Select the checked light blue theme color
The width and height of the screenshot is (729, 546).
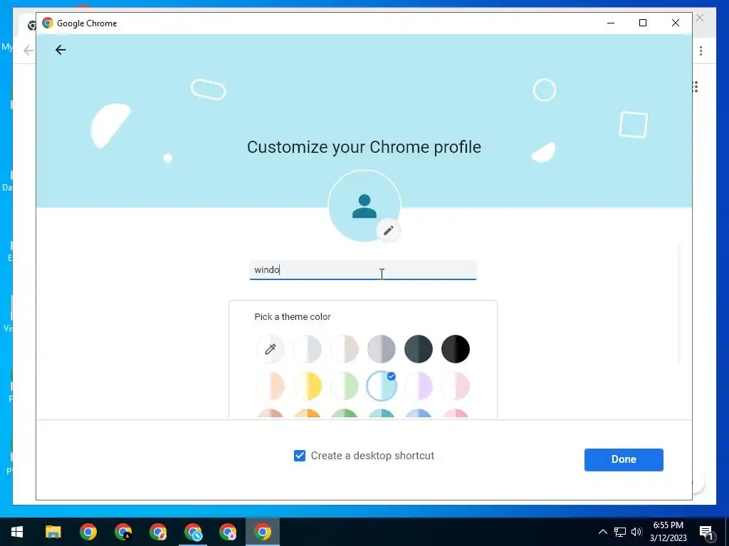382,386
